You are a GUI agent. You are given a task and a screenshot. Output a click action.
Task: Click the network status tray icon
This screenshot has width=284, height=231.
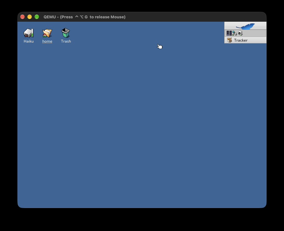click(234, 33)
